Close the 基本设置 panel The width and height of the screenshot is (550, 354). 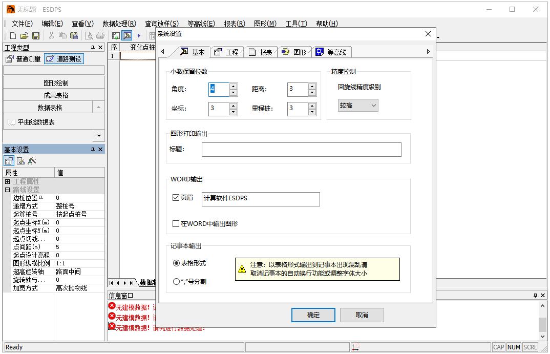[100, 150]
